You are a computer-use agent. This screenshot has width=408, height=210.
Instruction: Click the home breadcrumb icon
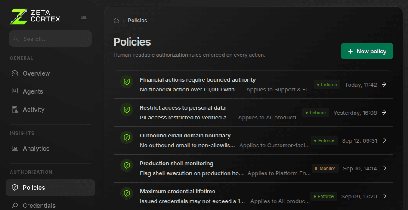[x=116, y=21]
